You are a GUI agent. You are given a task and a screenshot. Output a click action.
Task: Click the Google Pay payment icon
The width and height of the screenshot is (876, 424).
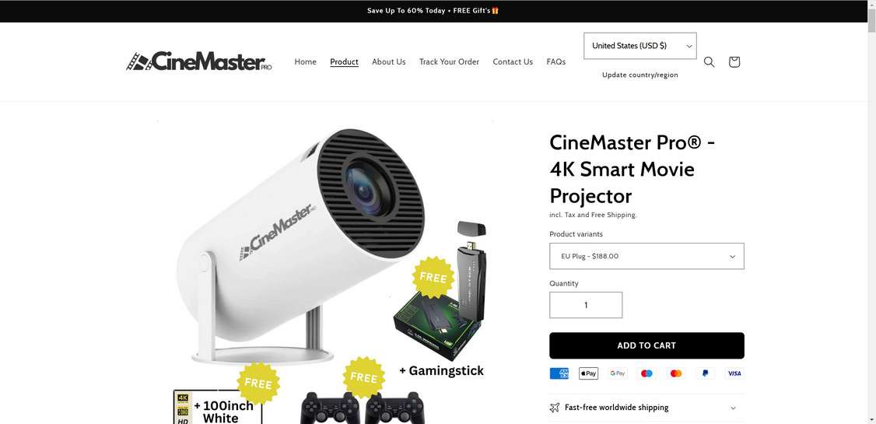point(618,373)
